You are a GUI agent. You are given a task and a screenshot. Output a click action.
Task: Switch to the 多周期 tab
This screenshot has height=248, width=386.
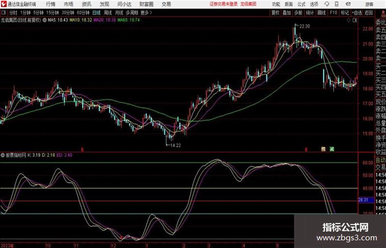pos(132,13)
